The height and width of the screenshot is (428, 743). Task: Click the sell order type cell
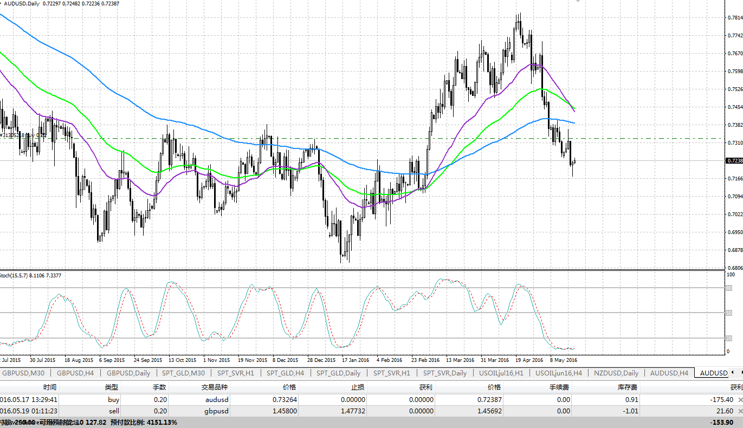114,411
